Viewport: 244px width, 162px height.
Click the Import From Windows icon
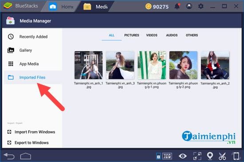pos(9,132)
